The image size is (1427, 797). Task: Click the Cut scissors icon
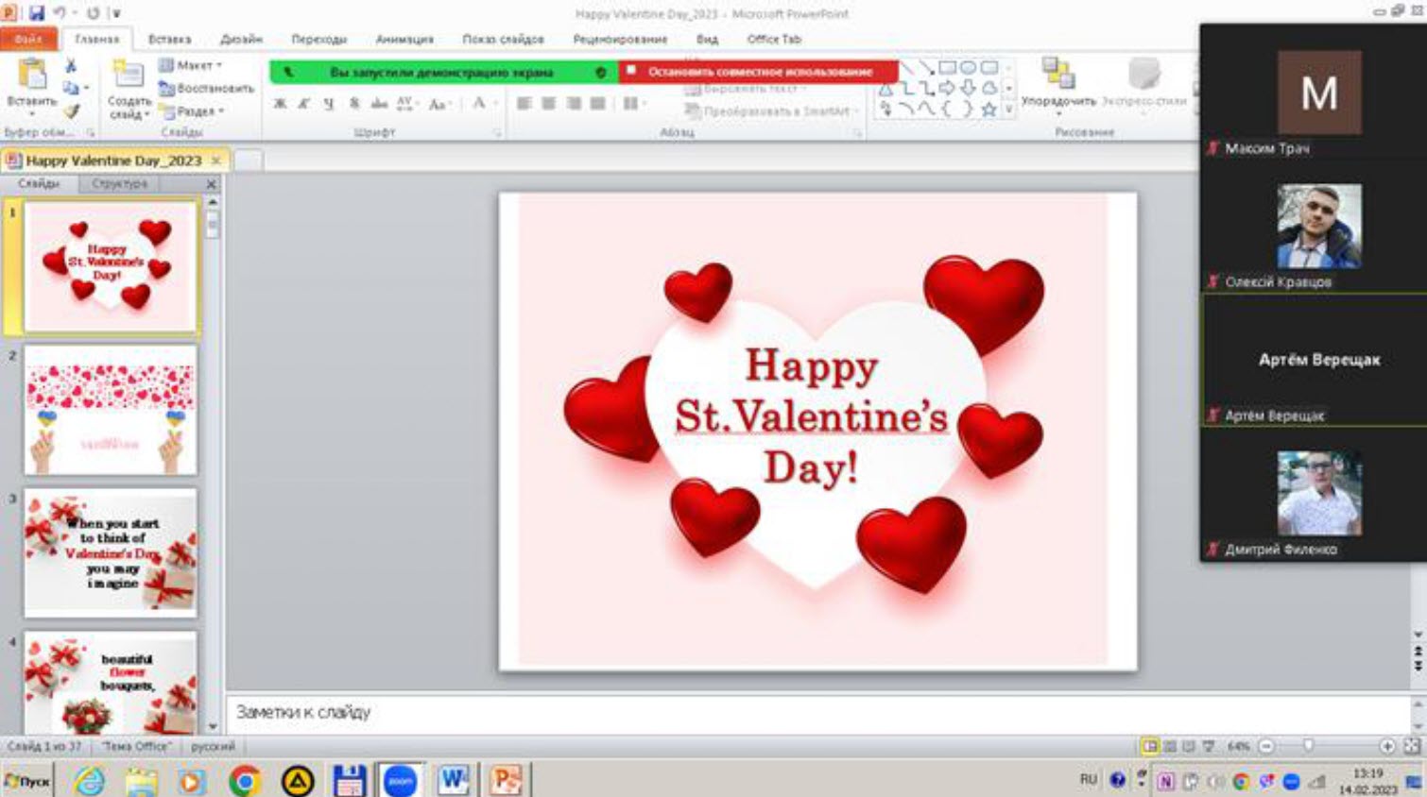[71, 65]
